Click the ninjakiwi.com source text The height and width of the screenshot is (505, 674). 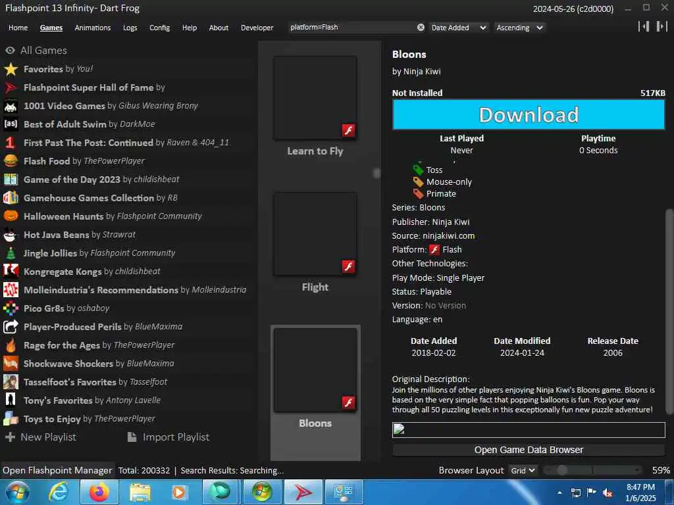tap(448, 236)
